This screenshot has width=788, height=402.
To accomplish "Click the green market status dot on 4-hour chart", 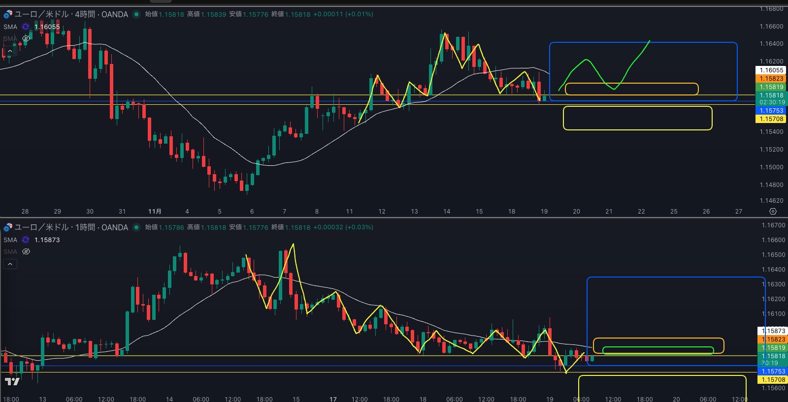I will [136, 14].
